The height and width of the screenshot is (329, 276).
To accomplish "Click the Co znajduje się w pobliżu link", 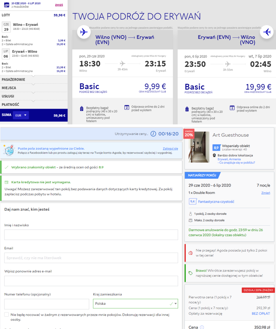I will (x=236, y=163).
